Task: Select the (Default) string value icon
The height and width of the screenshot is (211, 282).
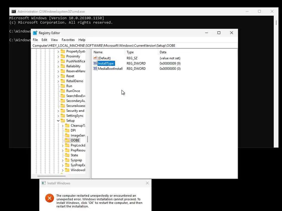Action: point(95,58)
